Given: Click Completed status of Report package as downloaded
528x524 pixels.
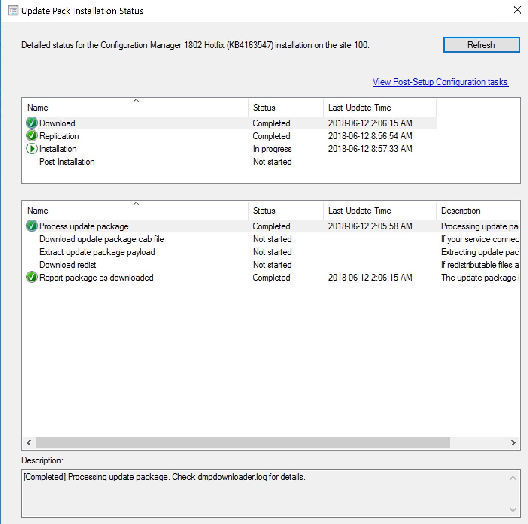Looking at the screenshot, I should 272,277.
